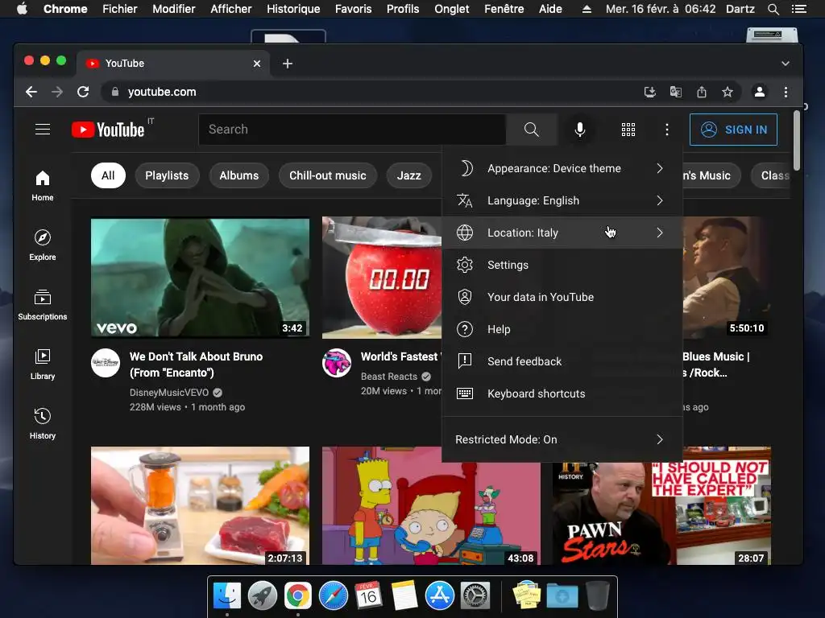825x618 pixels.
Task: Open Subscriptions in sidebar
Action: (43, 305)
